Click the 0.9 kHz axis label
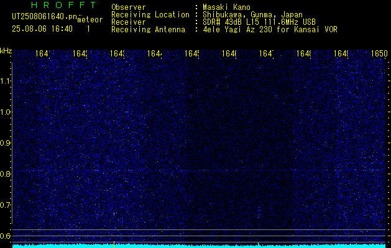The image size is (391, 248). click(5, 143)
